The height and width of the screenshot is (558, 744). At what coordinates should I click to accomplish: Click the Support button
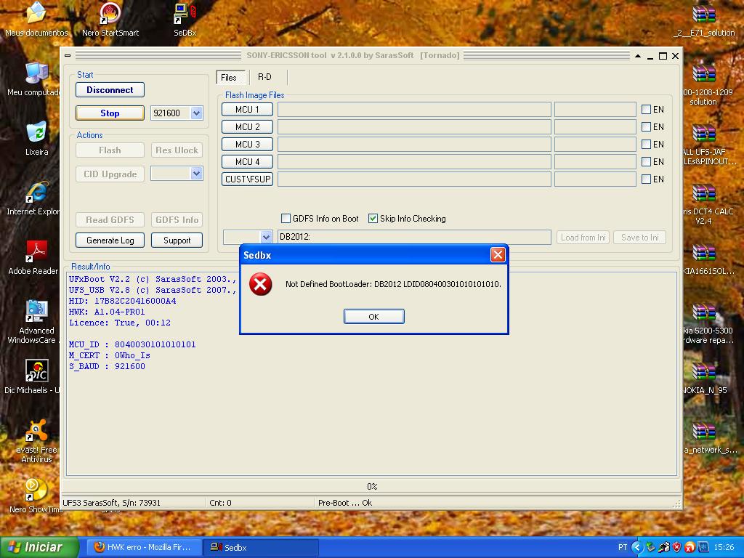177,240
